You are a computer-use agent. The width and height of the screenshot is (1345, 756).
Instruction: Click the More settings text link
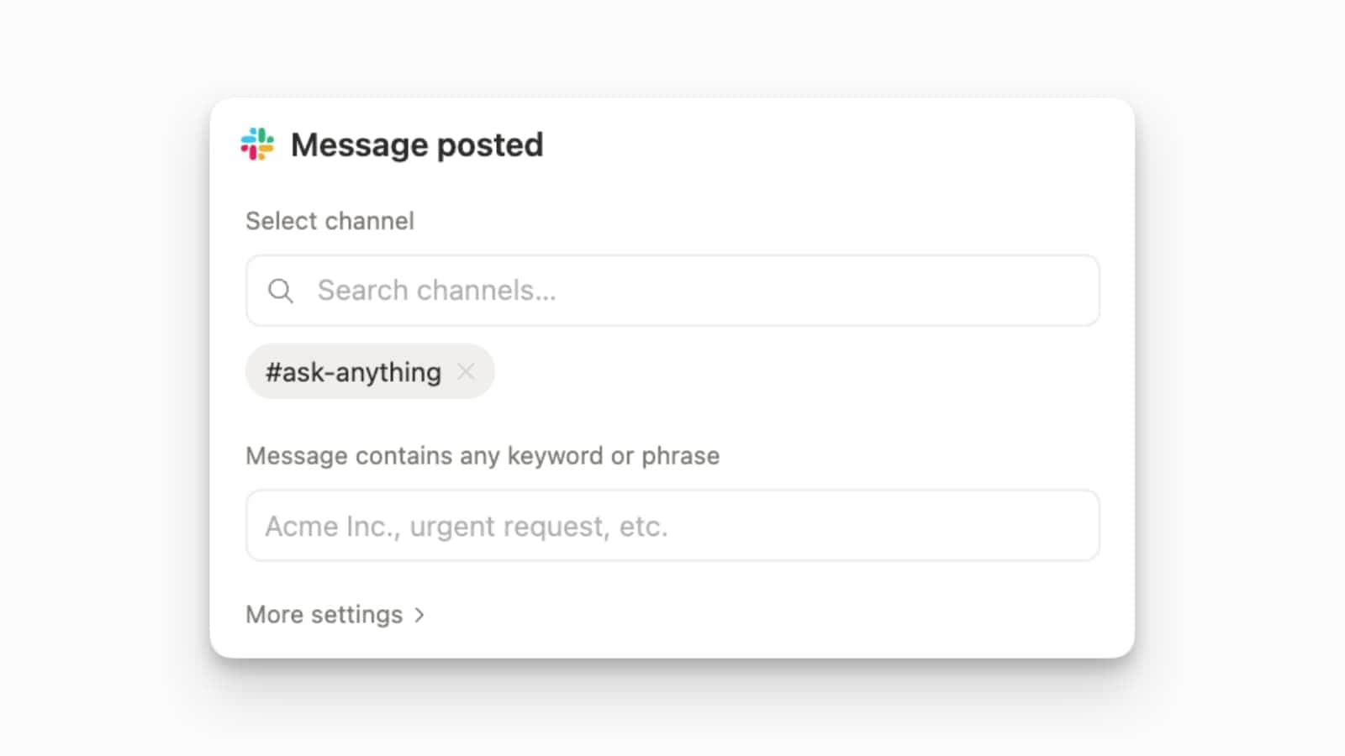[x=324, y=614]
